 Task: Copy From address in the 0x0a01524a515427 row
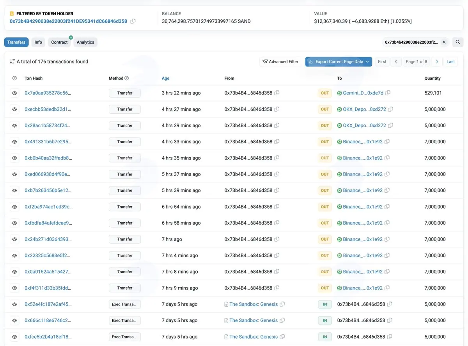pyautogui.click(x=277, y=272)
